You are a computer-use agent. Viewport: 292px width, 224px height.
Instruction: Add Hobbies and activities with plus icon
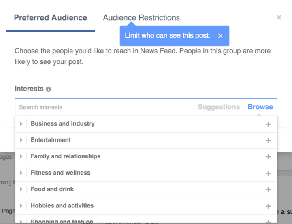pyautogui.click(x=268, y=206)
